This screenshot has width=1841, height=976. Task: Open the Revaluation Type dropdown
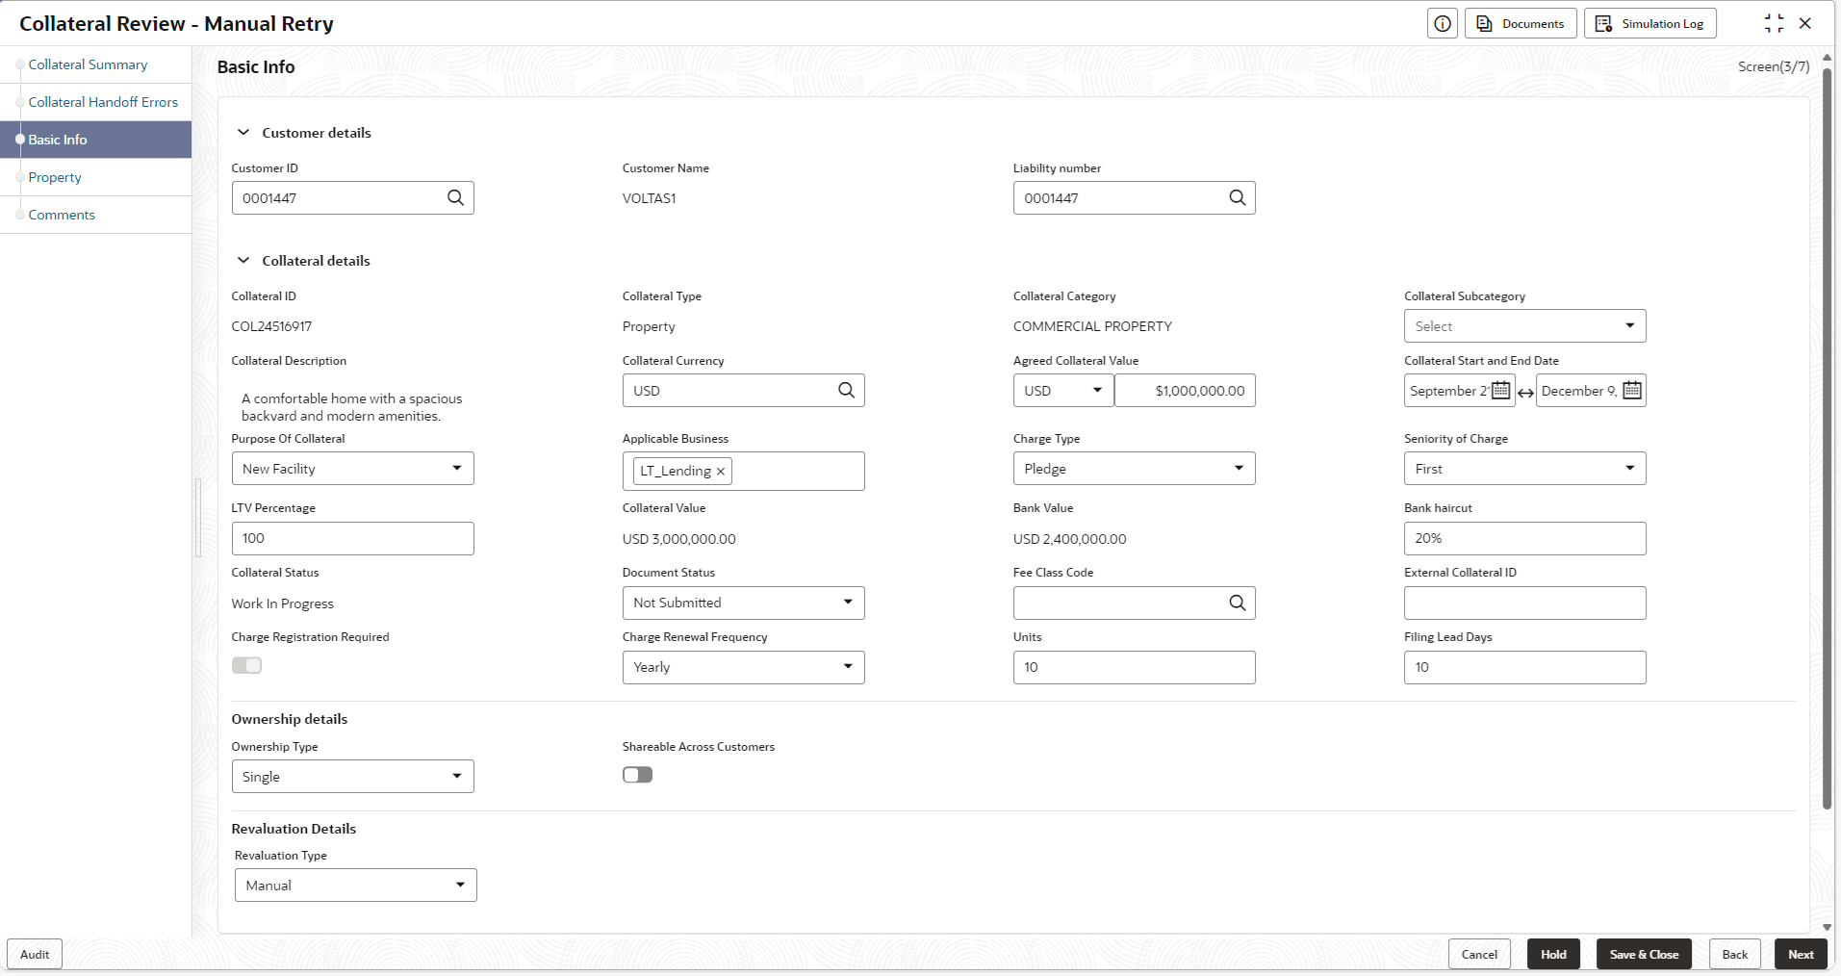pos(355,885)
